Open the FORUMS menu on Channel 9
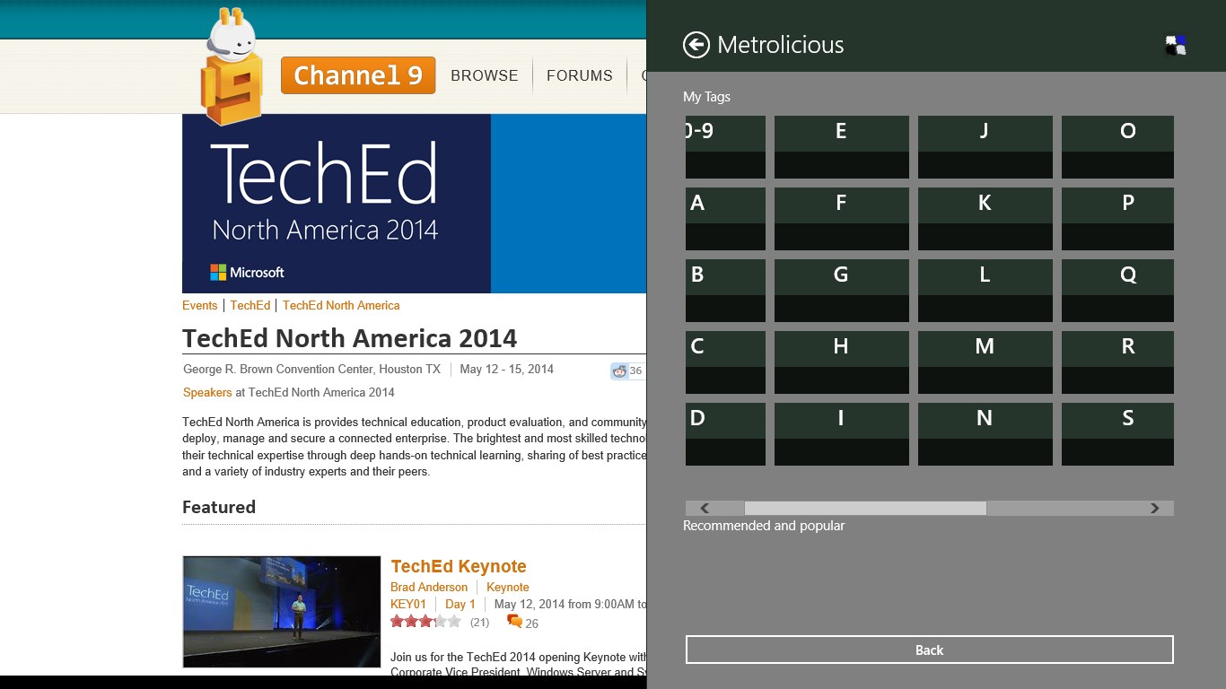This screenshot has width=1226, height=689. pyautogui.click(x=580, y=75)
